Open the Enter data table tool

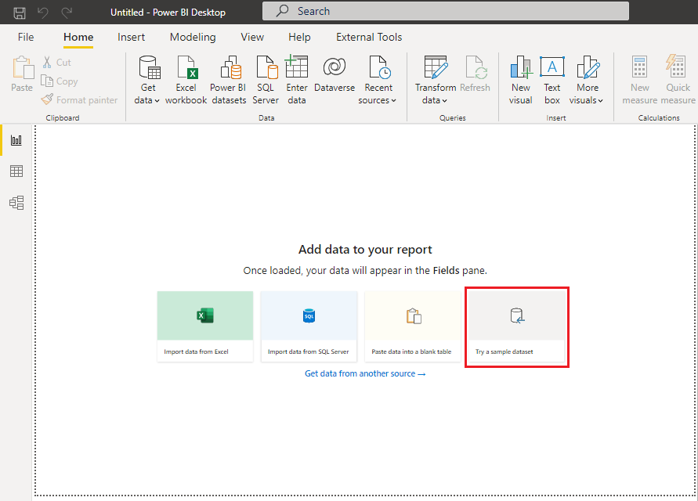click(297, 80)
